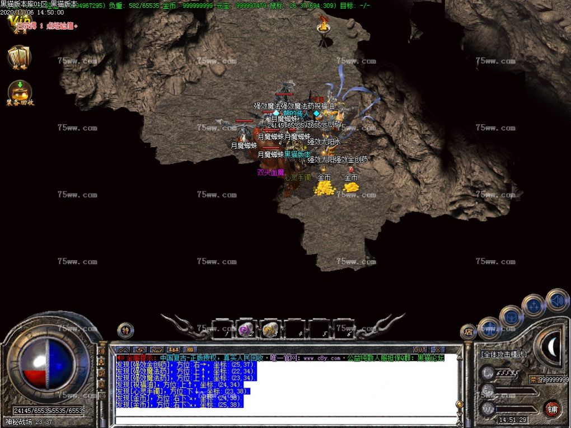Pick up the 心灵手镯 item

point(297,177)
